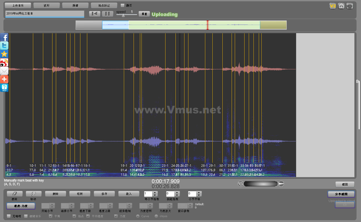Image resolution: width=361 pixels, height=222 pixels.
Task: Enable the 无嘀嗒 checkbox
Action: pos(9,216)
